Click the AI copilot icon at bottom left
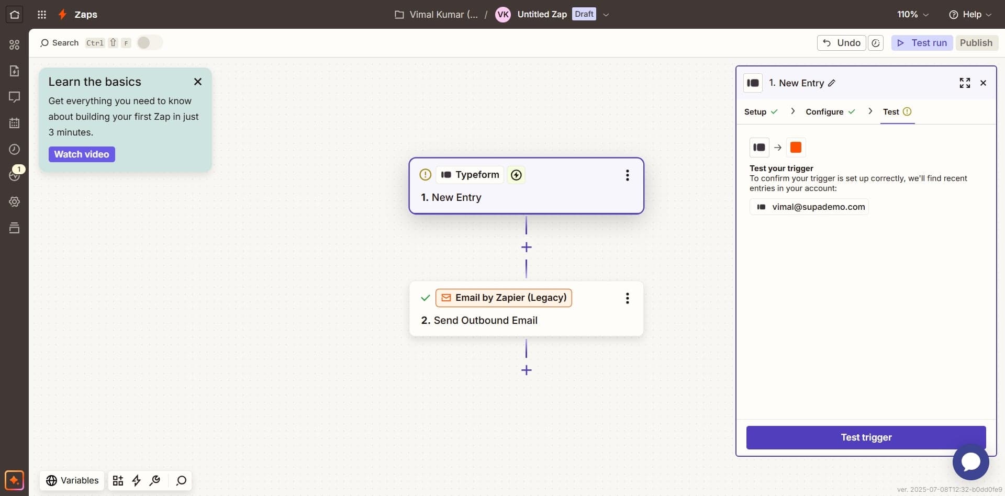This screenshot has width=1005, height=496. pos(14,480)
